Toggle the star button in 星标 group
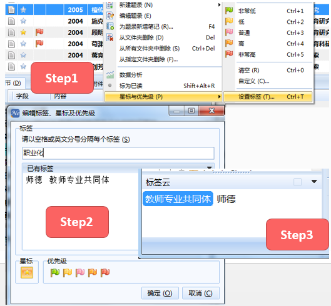The width and height of the screenshot is (331, 306). 27,272
